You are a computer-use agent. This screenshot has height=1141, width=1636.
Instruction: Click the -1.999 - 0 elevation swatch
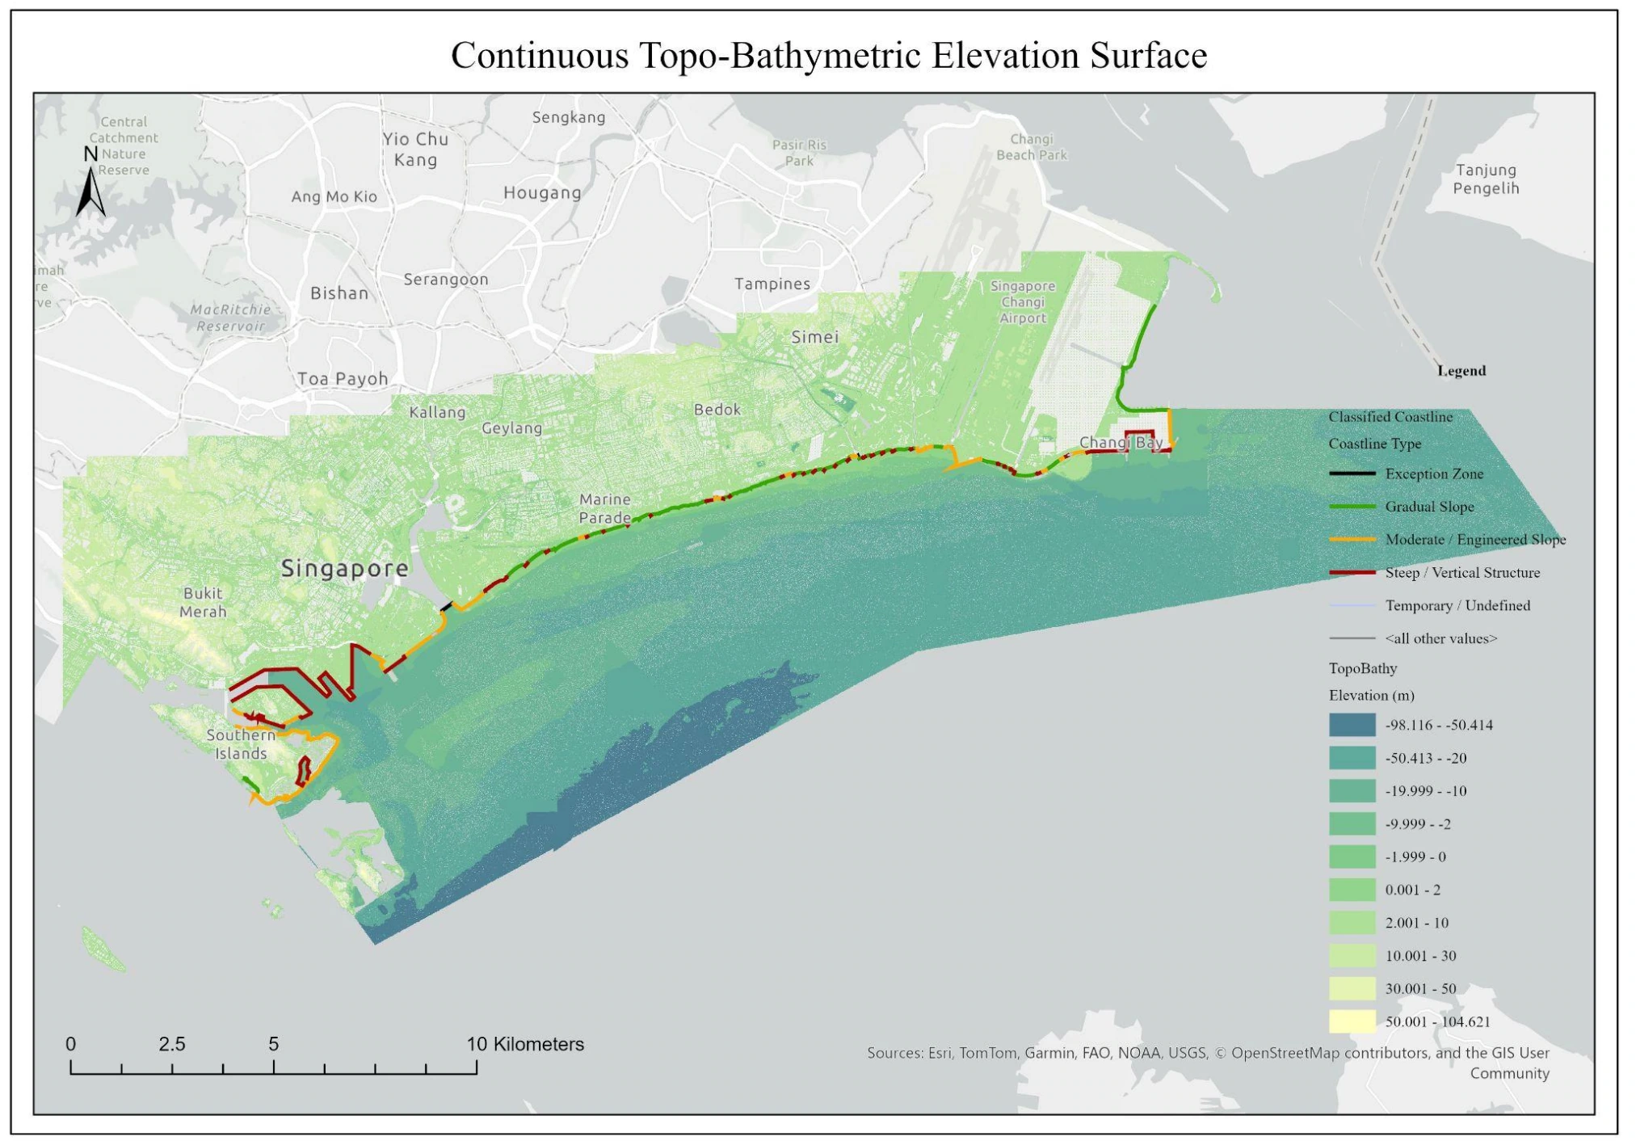(x=1352, y=857)
